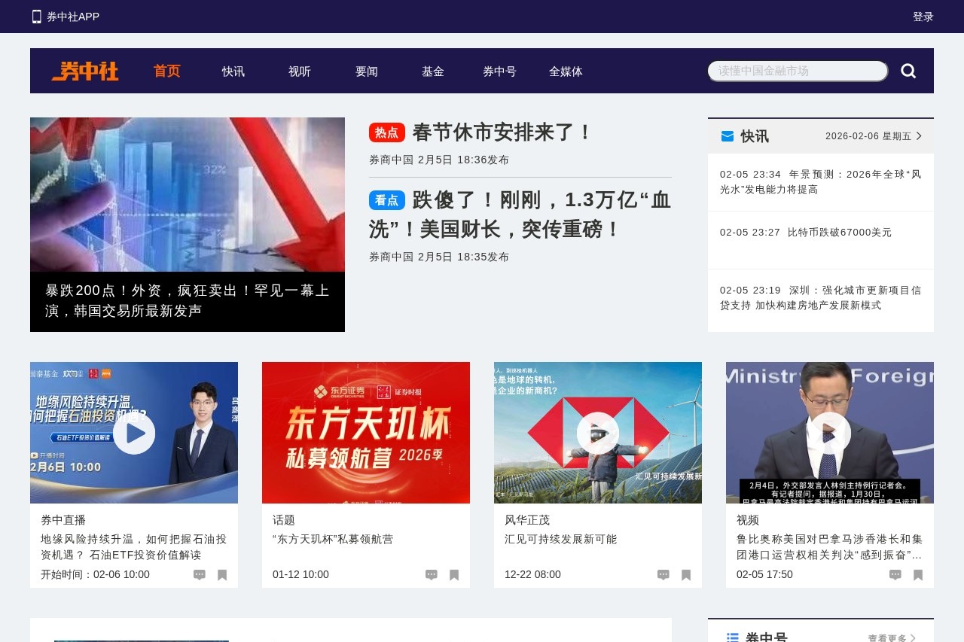The image size is (964, 642).
Task: Bookmark the 东方天玑杯 topic card
Action: pos(454,575)
